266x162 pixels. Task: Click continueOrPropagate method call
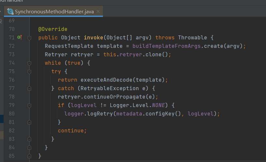tap(115, 97)
